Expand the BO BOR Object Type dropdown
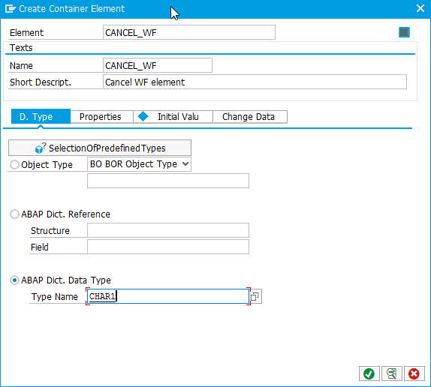The width and height of the screenshot is (431, 387). [x=139, y=164]
